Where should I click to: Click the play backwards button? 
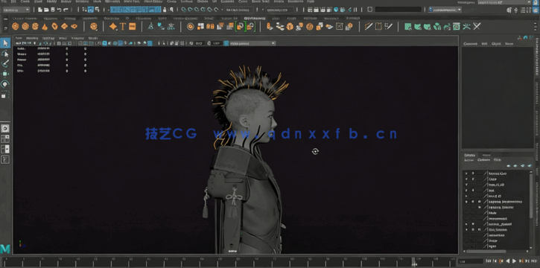pos(508,261)
